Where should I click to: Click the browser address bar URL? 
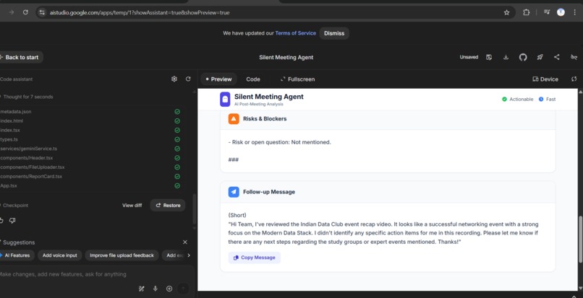(x=140, y=12)
